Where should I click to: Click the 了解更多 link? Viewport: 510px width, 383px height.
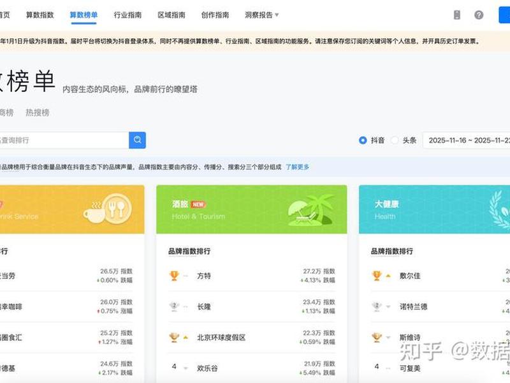pos(298,167)
